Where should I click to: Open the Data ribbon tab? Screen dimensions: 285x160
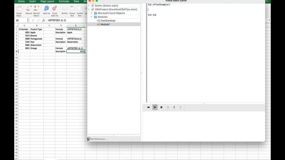[76, 1]
